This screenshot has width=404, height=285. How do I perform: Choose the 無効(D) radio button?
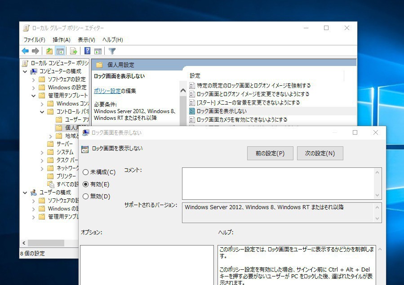[86, 196]
